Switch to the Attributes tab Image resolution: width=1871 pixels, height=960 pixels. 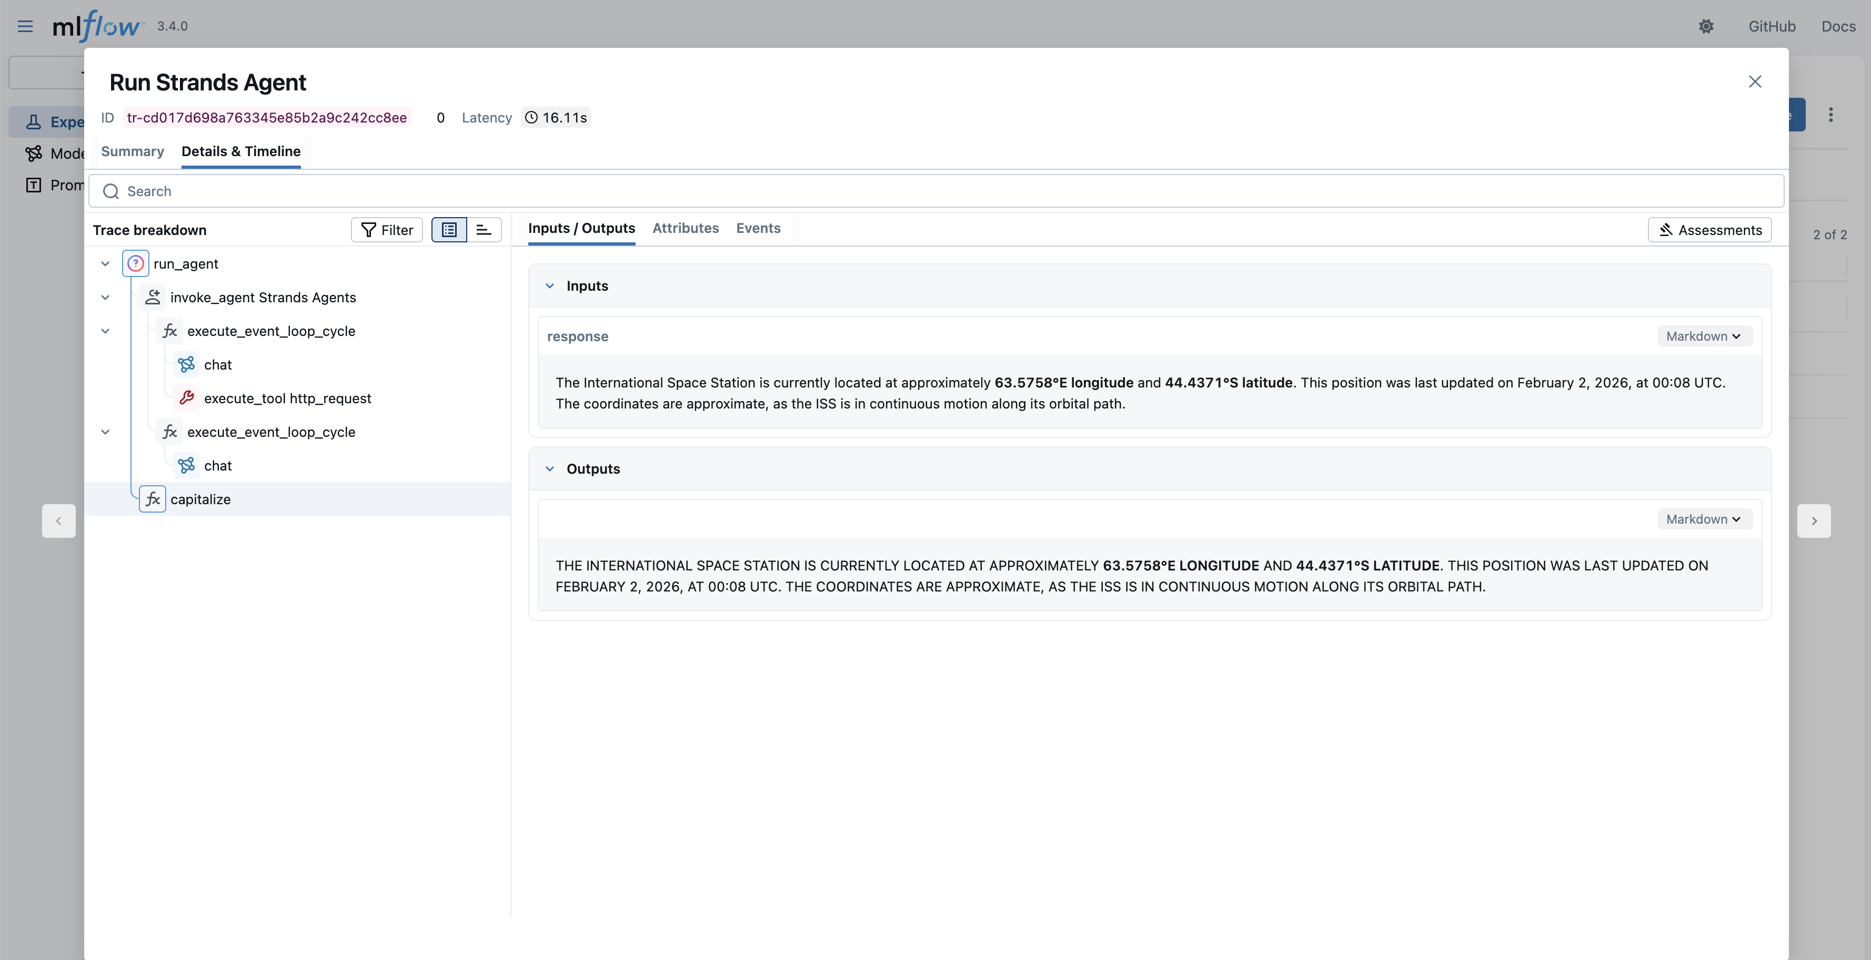tap(685, 228)
